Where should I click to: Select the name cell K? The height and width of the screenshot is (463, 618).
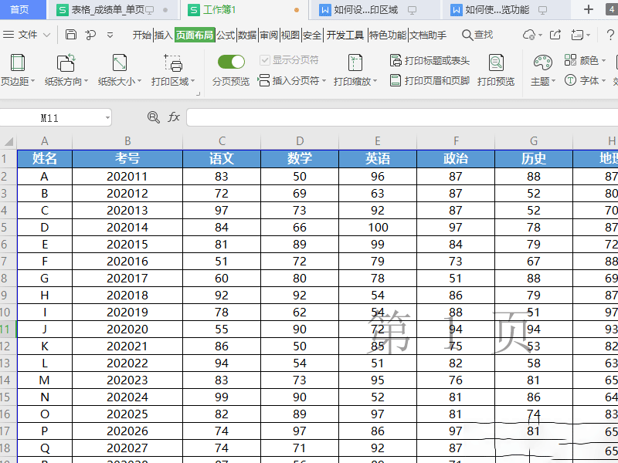tap(45, 346)
